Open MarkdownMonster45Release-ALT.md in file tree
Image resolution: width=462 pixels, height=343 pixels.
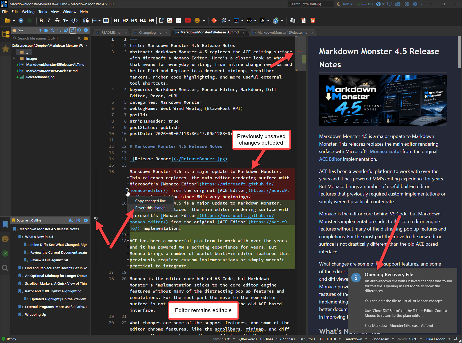click(x=55, y=65)
